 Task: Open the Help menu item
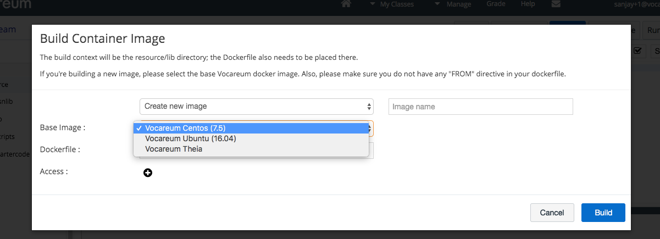pos(528,4)
